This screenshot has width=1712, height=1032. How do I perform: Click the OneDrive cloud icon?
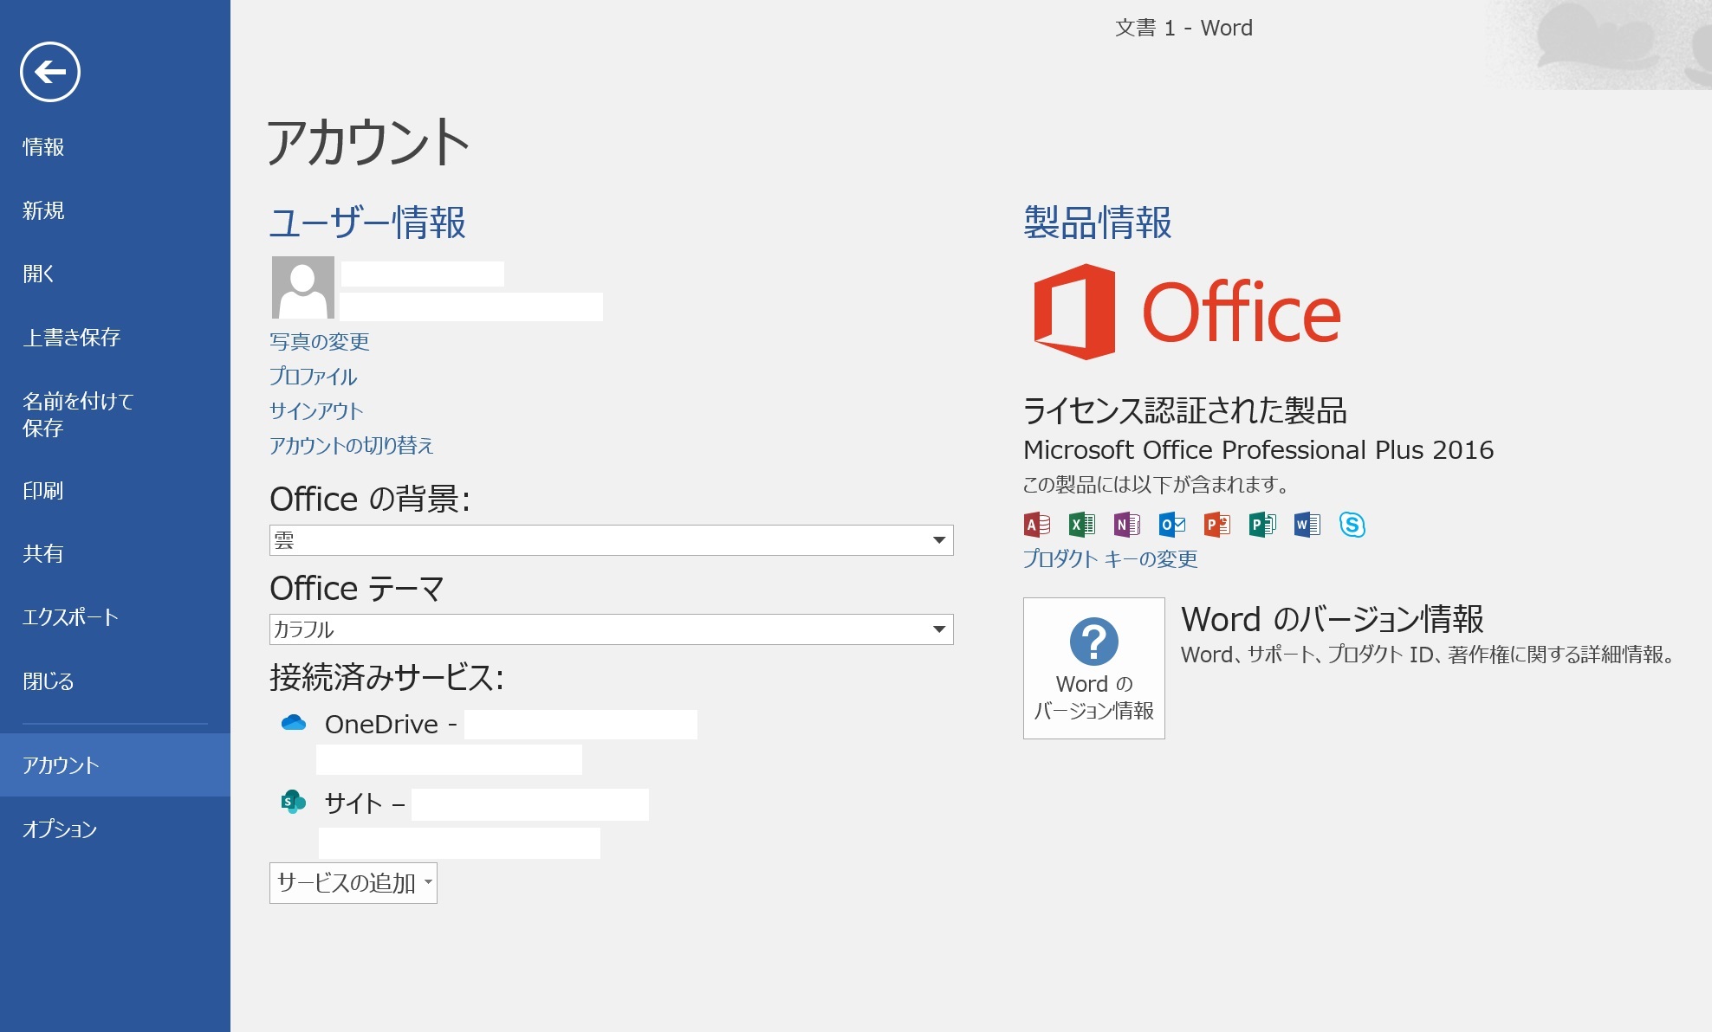click(294, 723)
